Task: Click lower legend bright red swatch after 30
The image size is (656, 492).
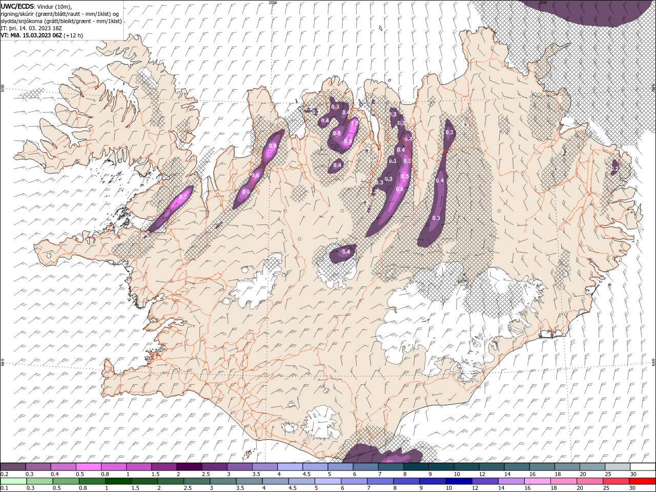Action: tap(643, 481)
